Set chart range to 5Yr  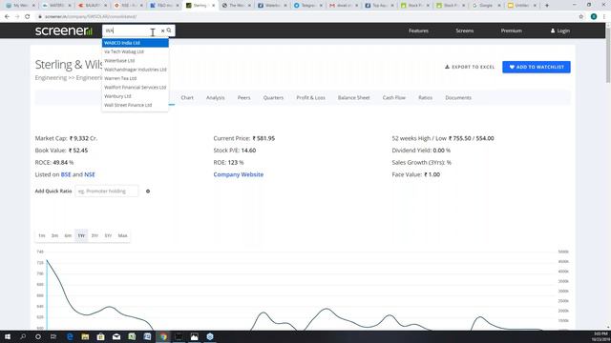(108, 235)
